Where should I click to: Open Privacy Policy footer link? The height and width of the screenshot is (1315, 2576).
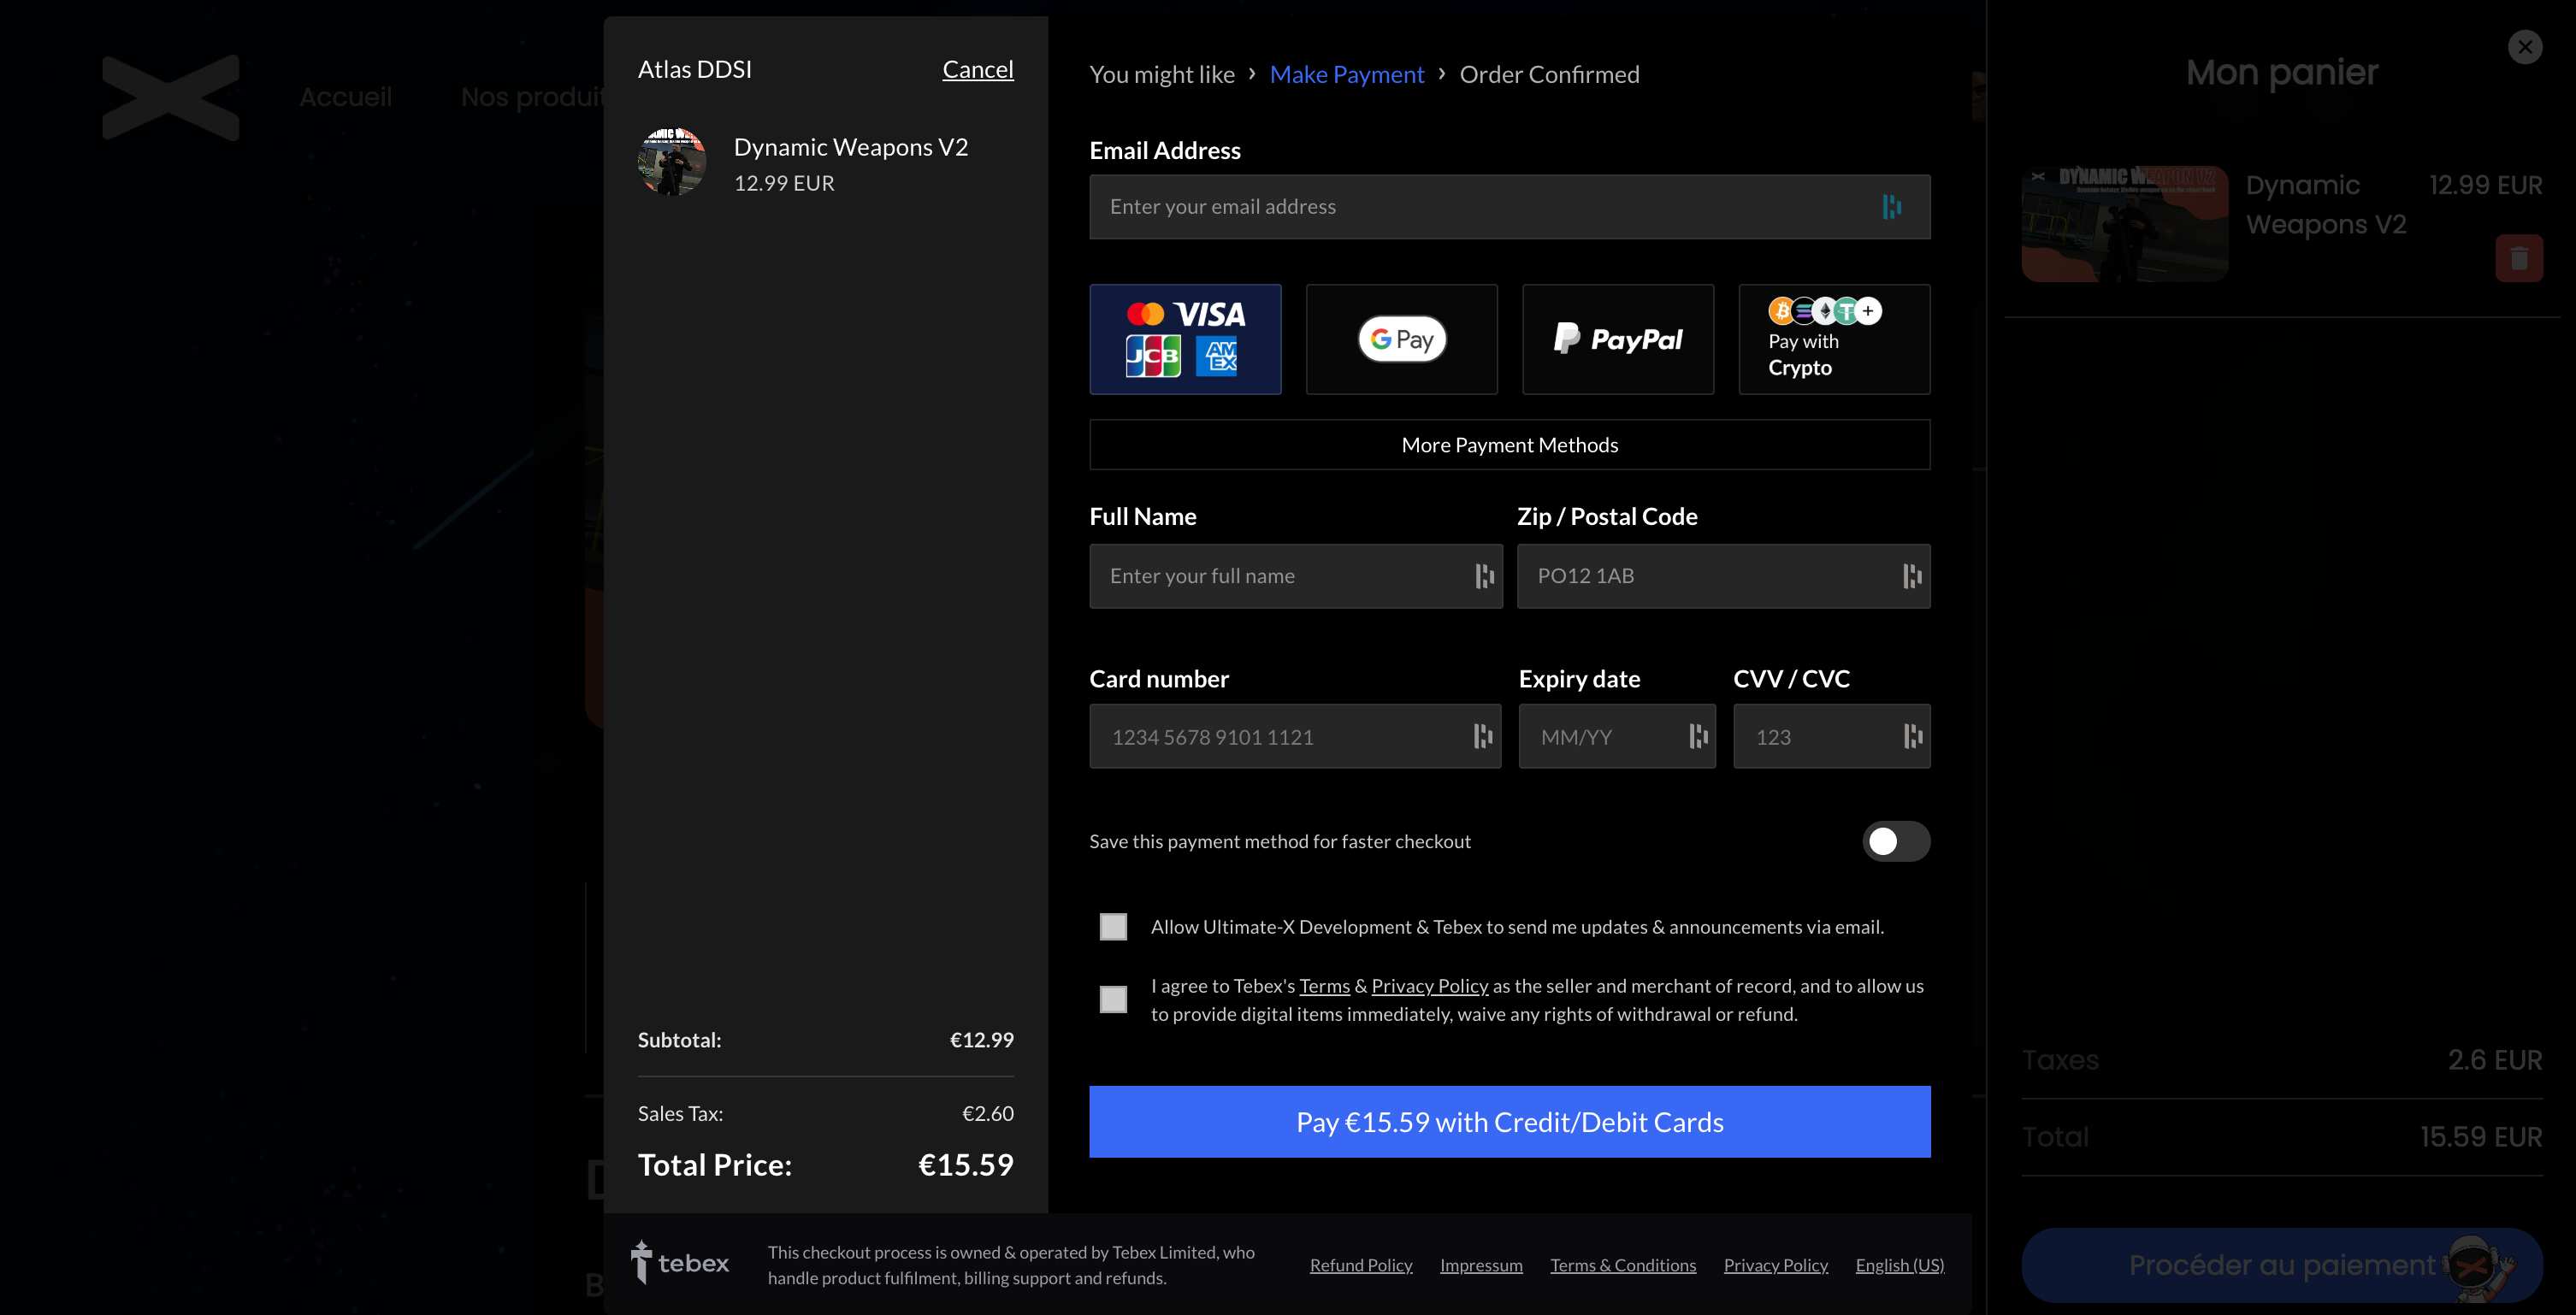pos(1776,1265)
